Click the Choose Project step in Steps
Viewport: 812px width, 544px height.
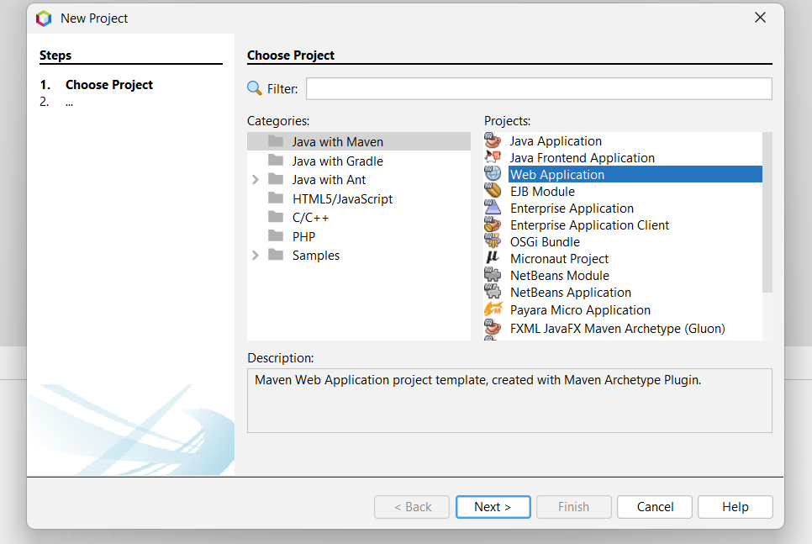pos(108,84)
